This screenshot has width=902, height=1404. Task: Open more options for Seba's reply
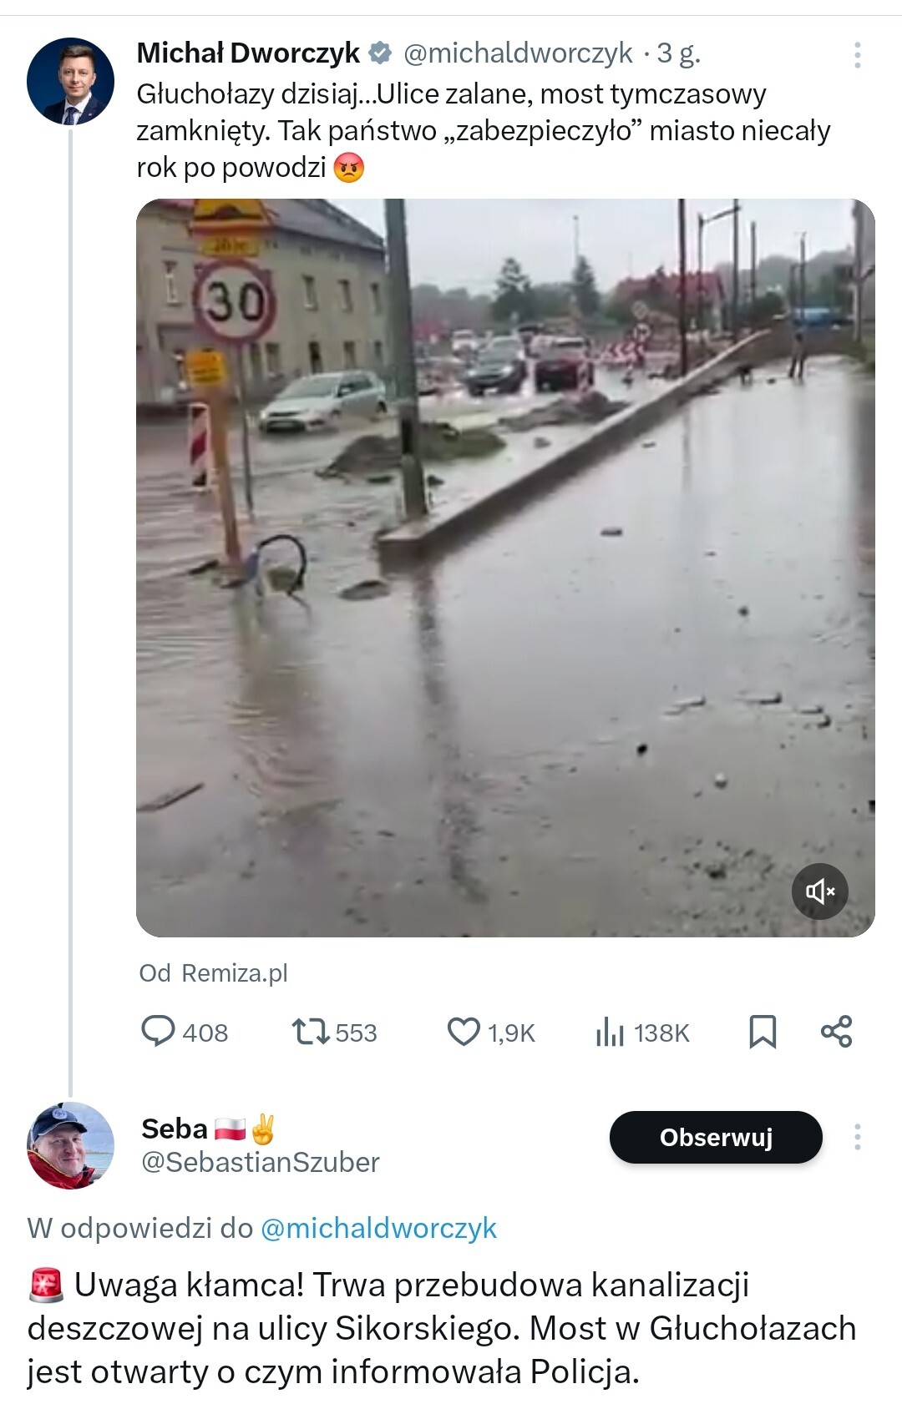[x=857, y=1137]
